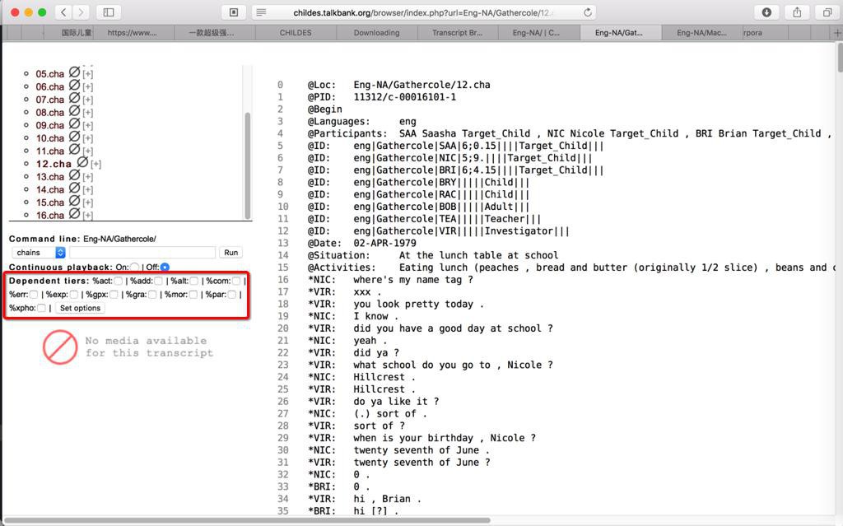This screenshot has height=526, width=843.
Task: Enable the %add dependent tier checkbox
Action: pos(158,281)
